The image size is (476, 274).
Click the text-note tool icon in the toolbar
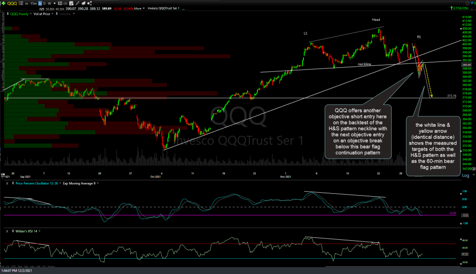tap(60, 3)
